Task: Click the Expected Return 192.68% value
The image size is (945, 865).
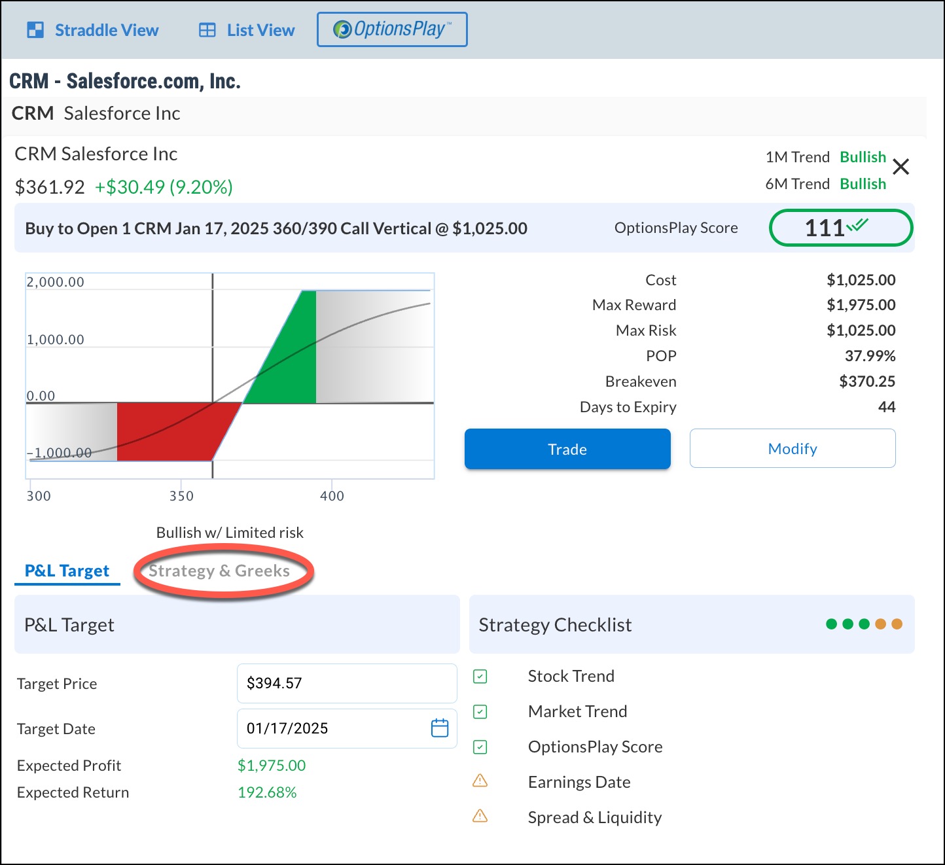Action: coord(267,792)
